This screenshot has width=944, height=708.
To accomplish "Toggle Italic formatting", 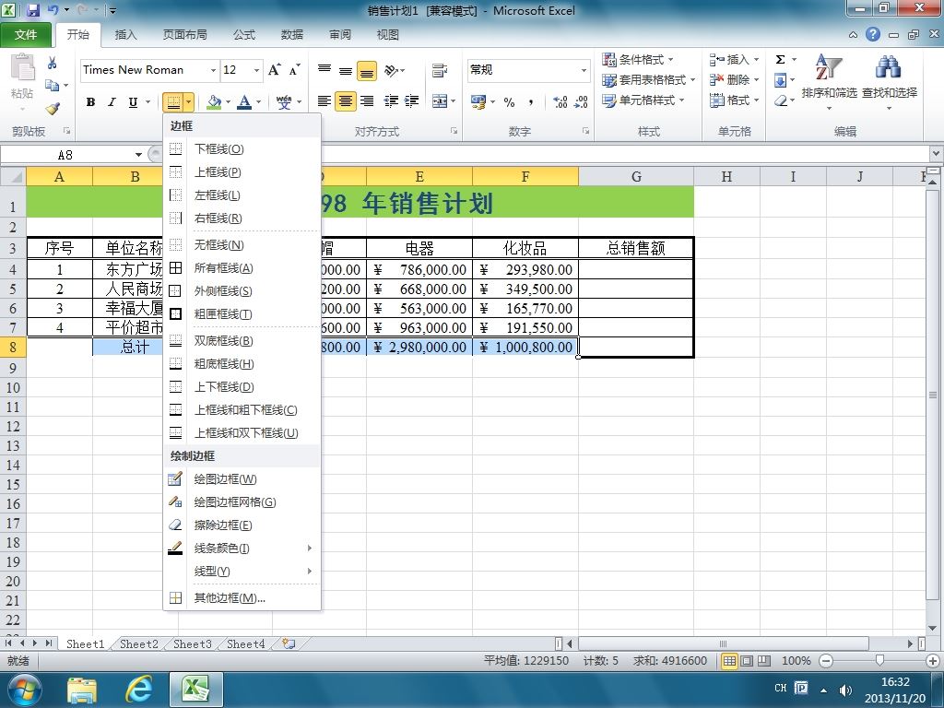I will click(x=112, y=101).
